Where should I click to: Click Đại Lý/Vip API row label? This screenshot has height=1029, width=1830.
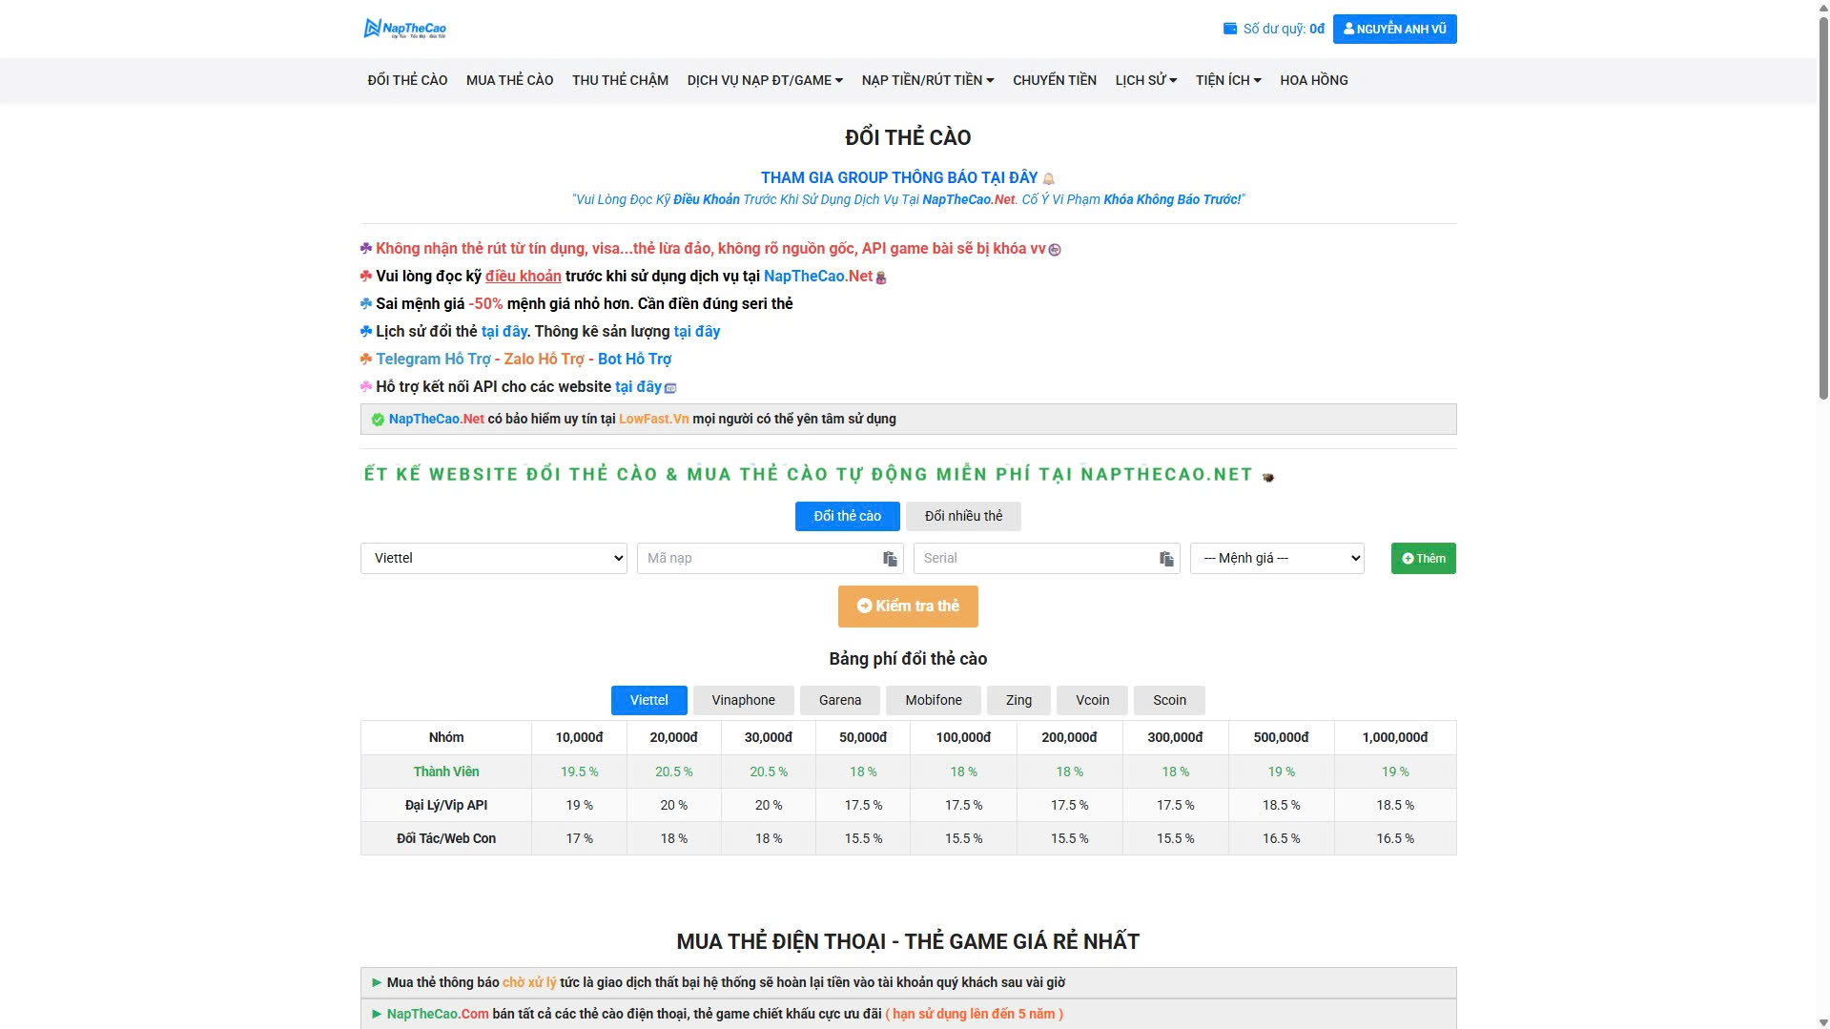click(445, 805)
